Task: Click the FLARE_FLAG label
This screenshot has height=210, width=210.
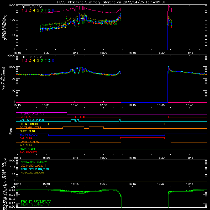Action: [27, 131]
